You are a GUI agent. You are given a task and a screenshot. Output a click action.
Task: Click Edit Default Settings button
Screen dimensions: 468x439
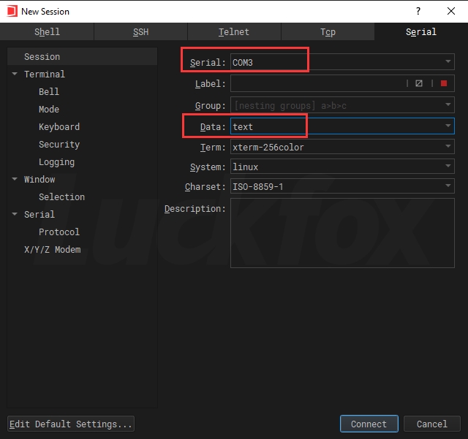[71, 424]
